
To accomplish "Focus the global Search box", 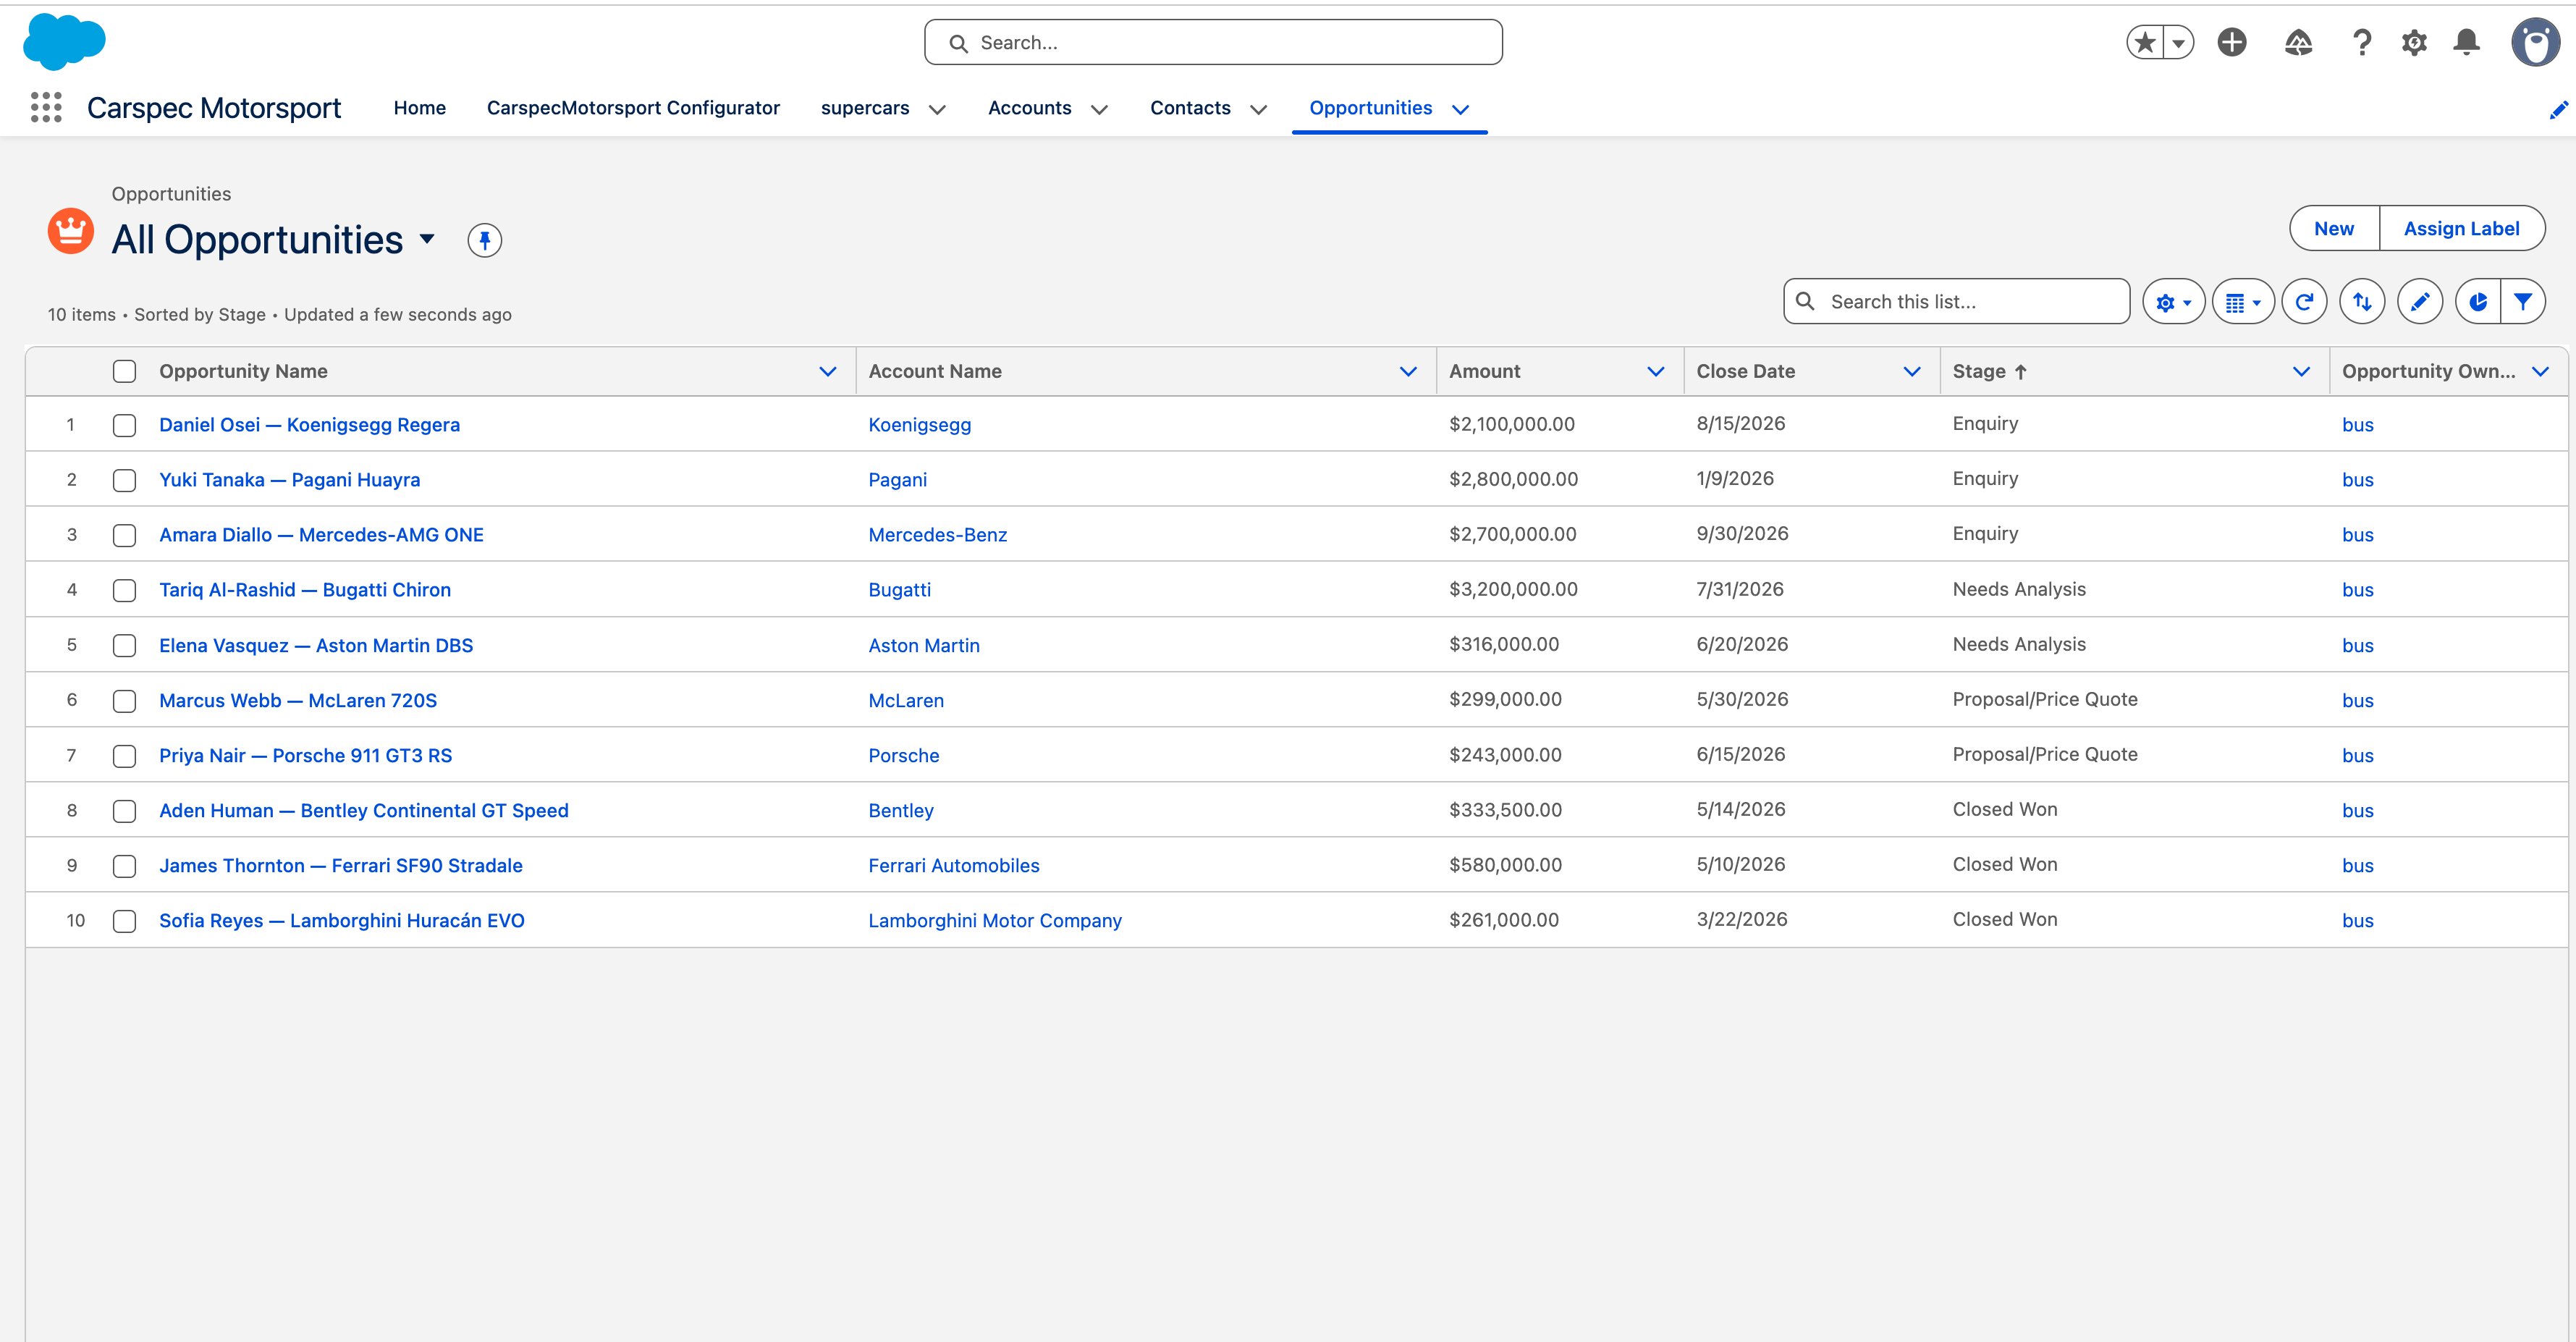I will [1213, 42].
